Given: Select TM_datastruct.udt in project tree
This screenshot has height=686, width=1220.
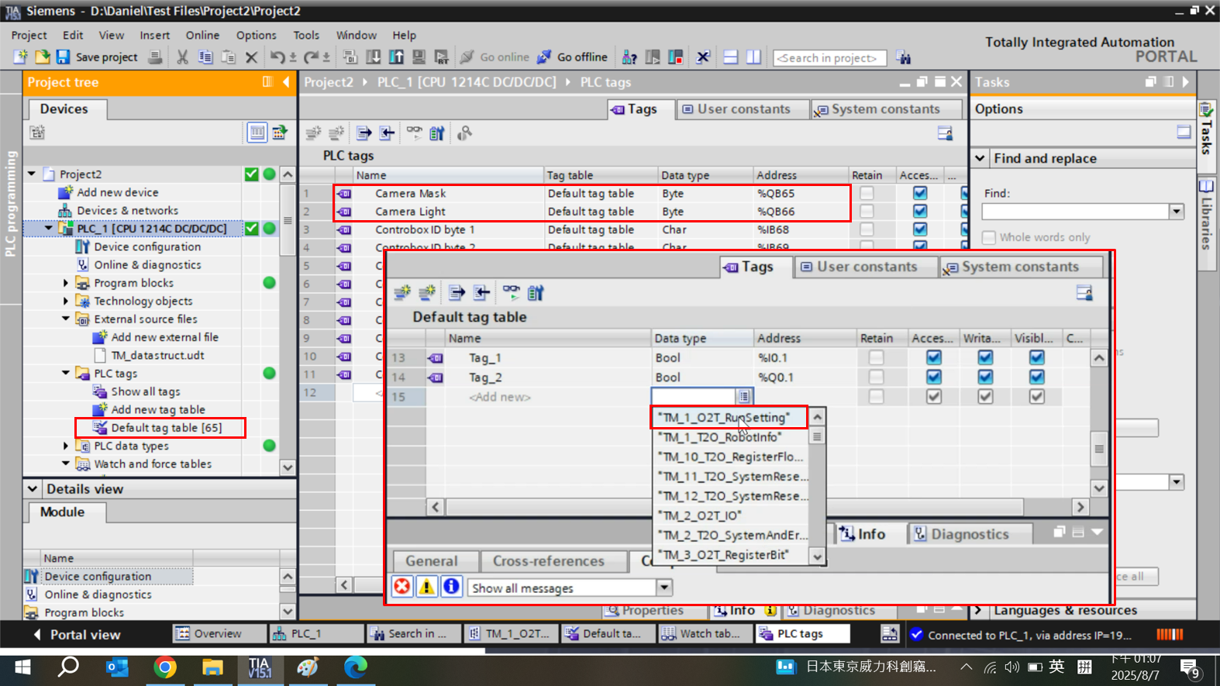Looking at the screenshot, I should [x=157, y=355].
